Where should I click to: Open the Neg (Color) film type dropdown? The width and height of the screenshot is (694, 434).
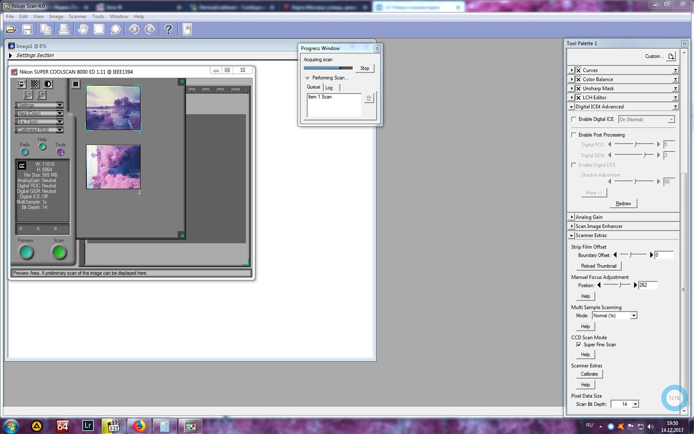(39, 113)
